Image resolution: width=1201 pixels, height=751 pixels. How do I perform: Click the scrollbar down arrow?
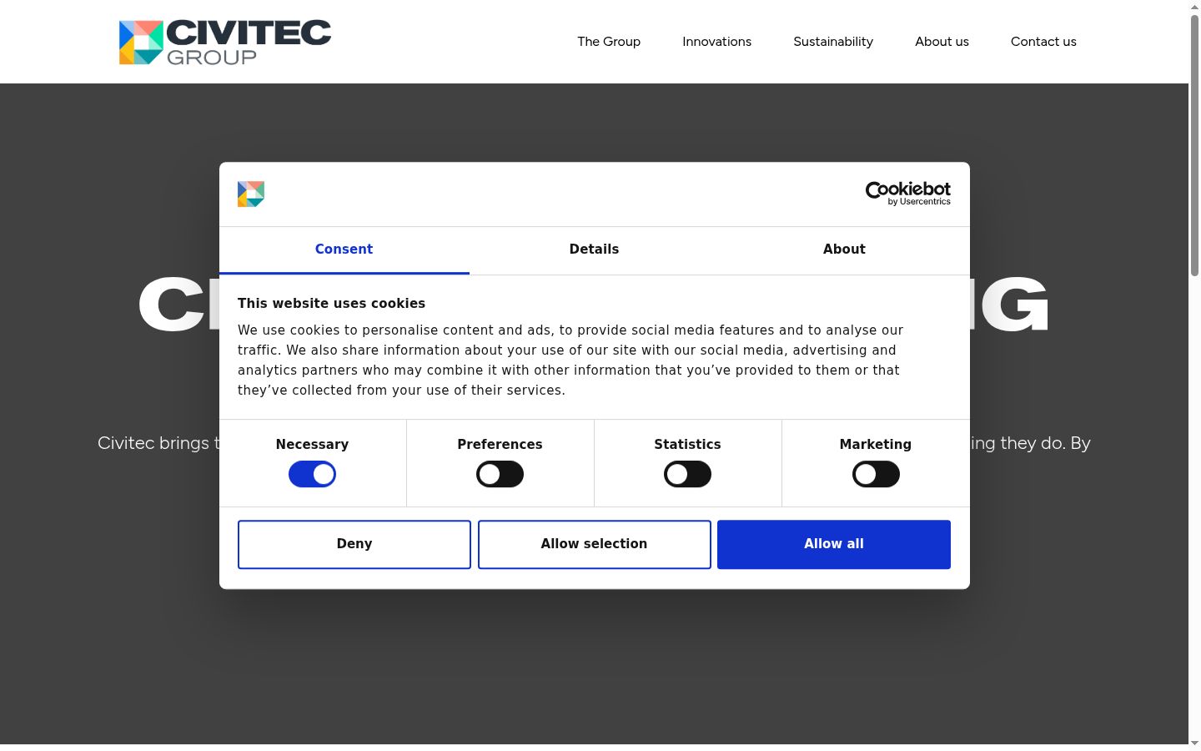[x=1194, y=744]
